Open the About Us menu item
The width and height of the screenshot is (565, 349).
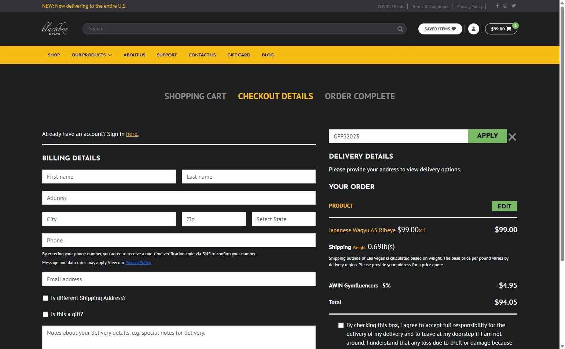134,55
